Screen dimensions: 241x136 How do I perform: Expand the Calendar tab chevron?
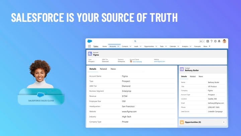coord(178,46)
